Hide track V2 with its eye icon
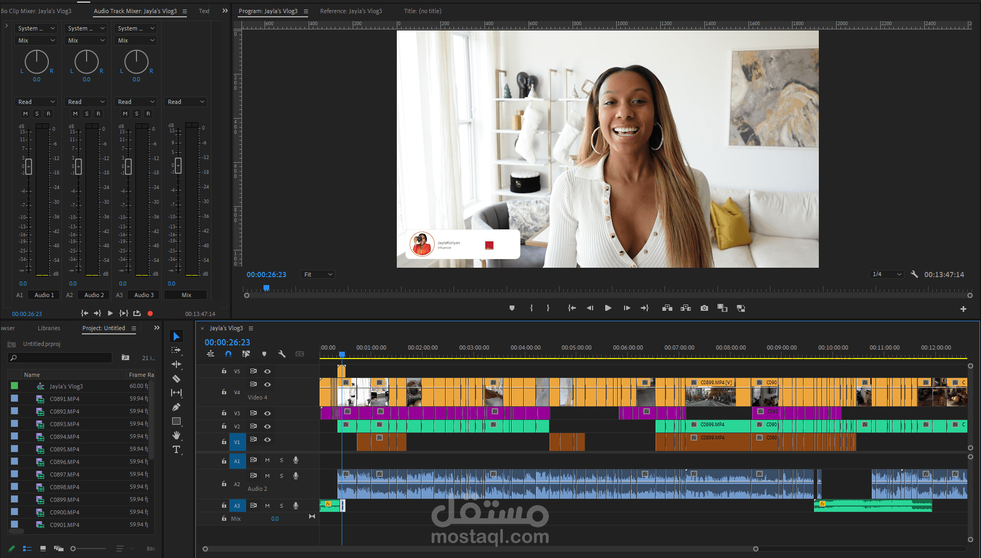Screen dimensions: 981x558 click(267, 426)
